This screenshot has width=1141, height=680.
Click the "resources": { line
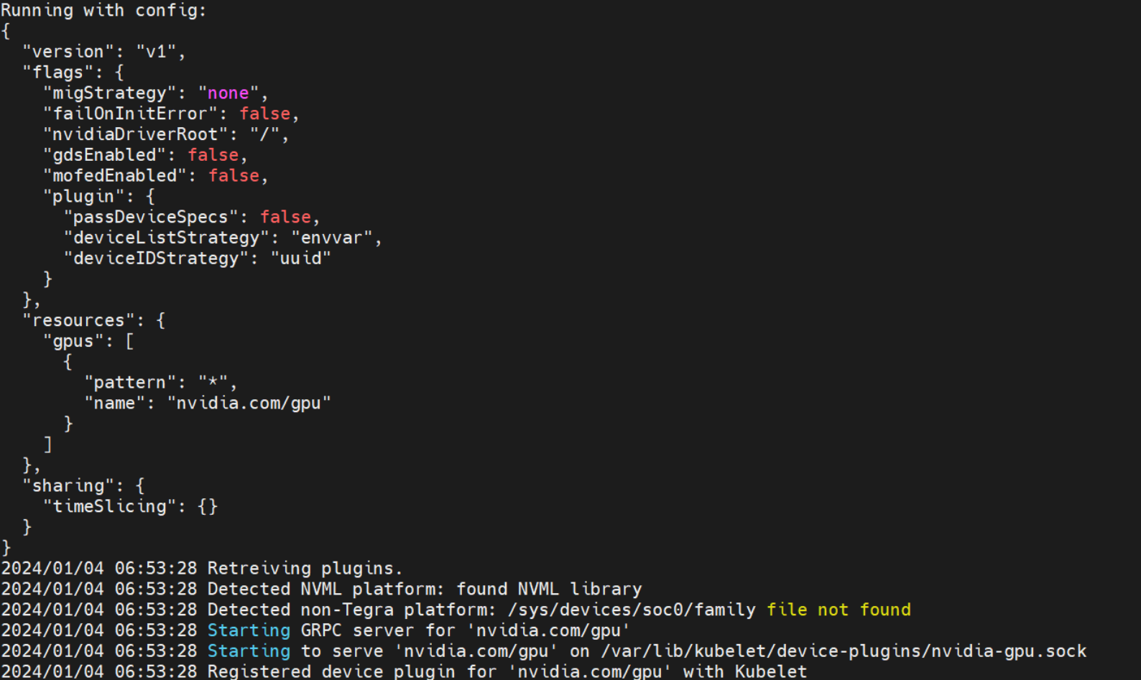(94, 321)
